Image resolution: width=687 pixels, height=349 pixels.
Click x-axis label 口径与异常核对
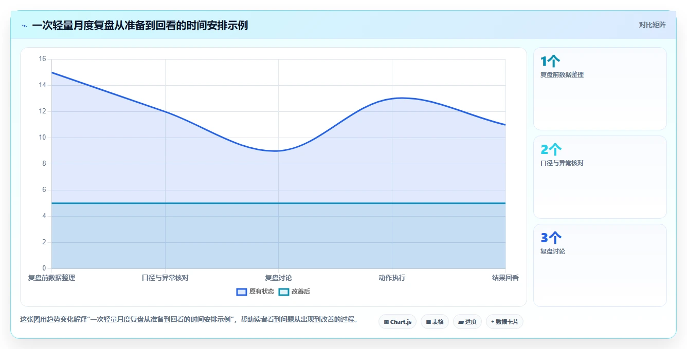pos(165,278)
